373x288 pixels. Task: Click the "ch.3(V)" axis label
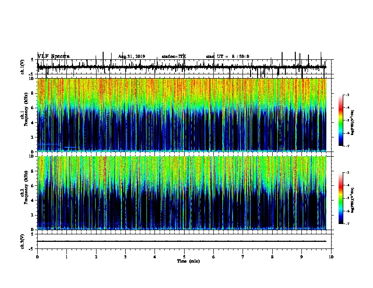pyautogui.click(x=22, y=241)
